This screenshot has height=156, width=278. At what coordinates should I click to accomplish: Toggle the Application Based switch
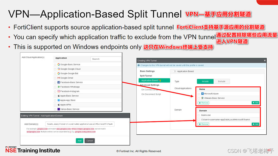(x=174, y=72)
